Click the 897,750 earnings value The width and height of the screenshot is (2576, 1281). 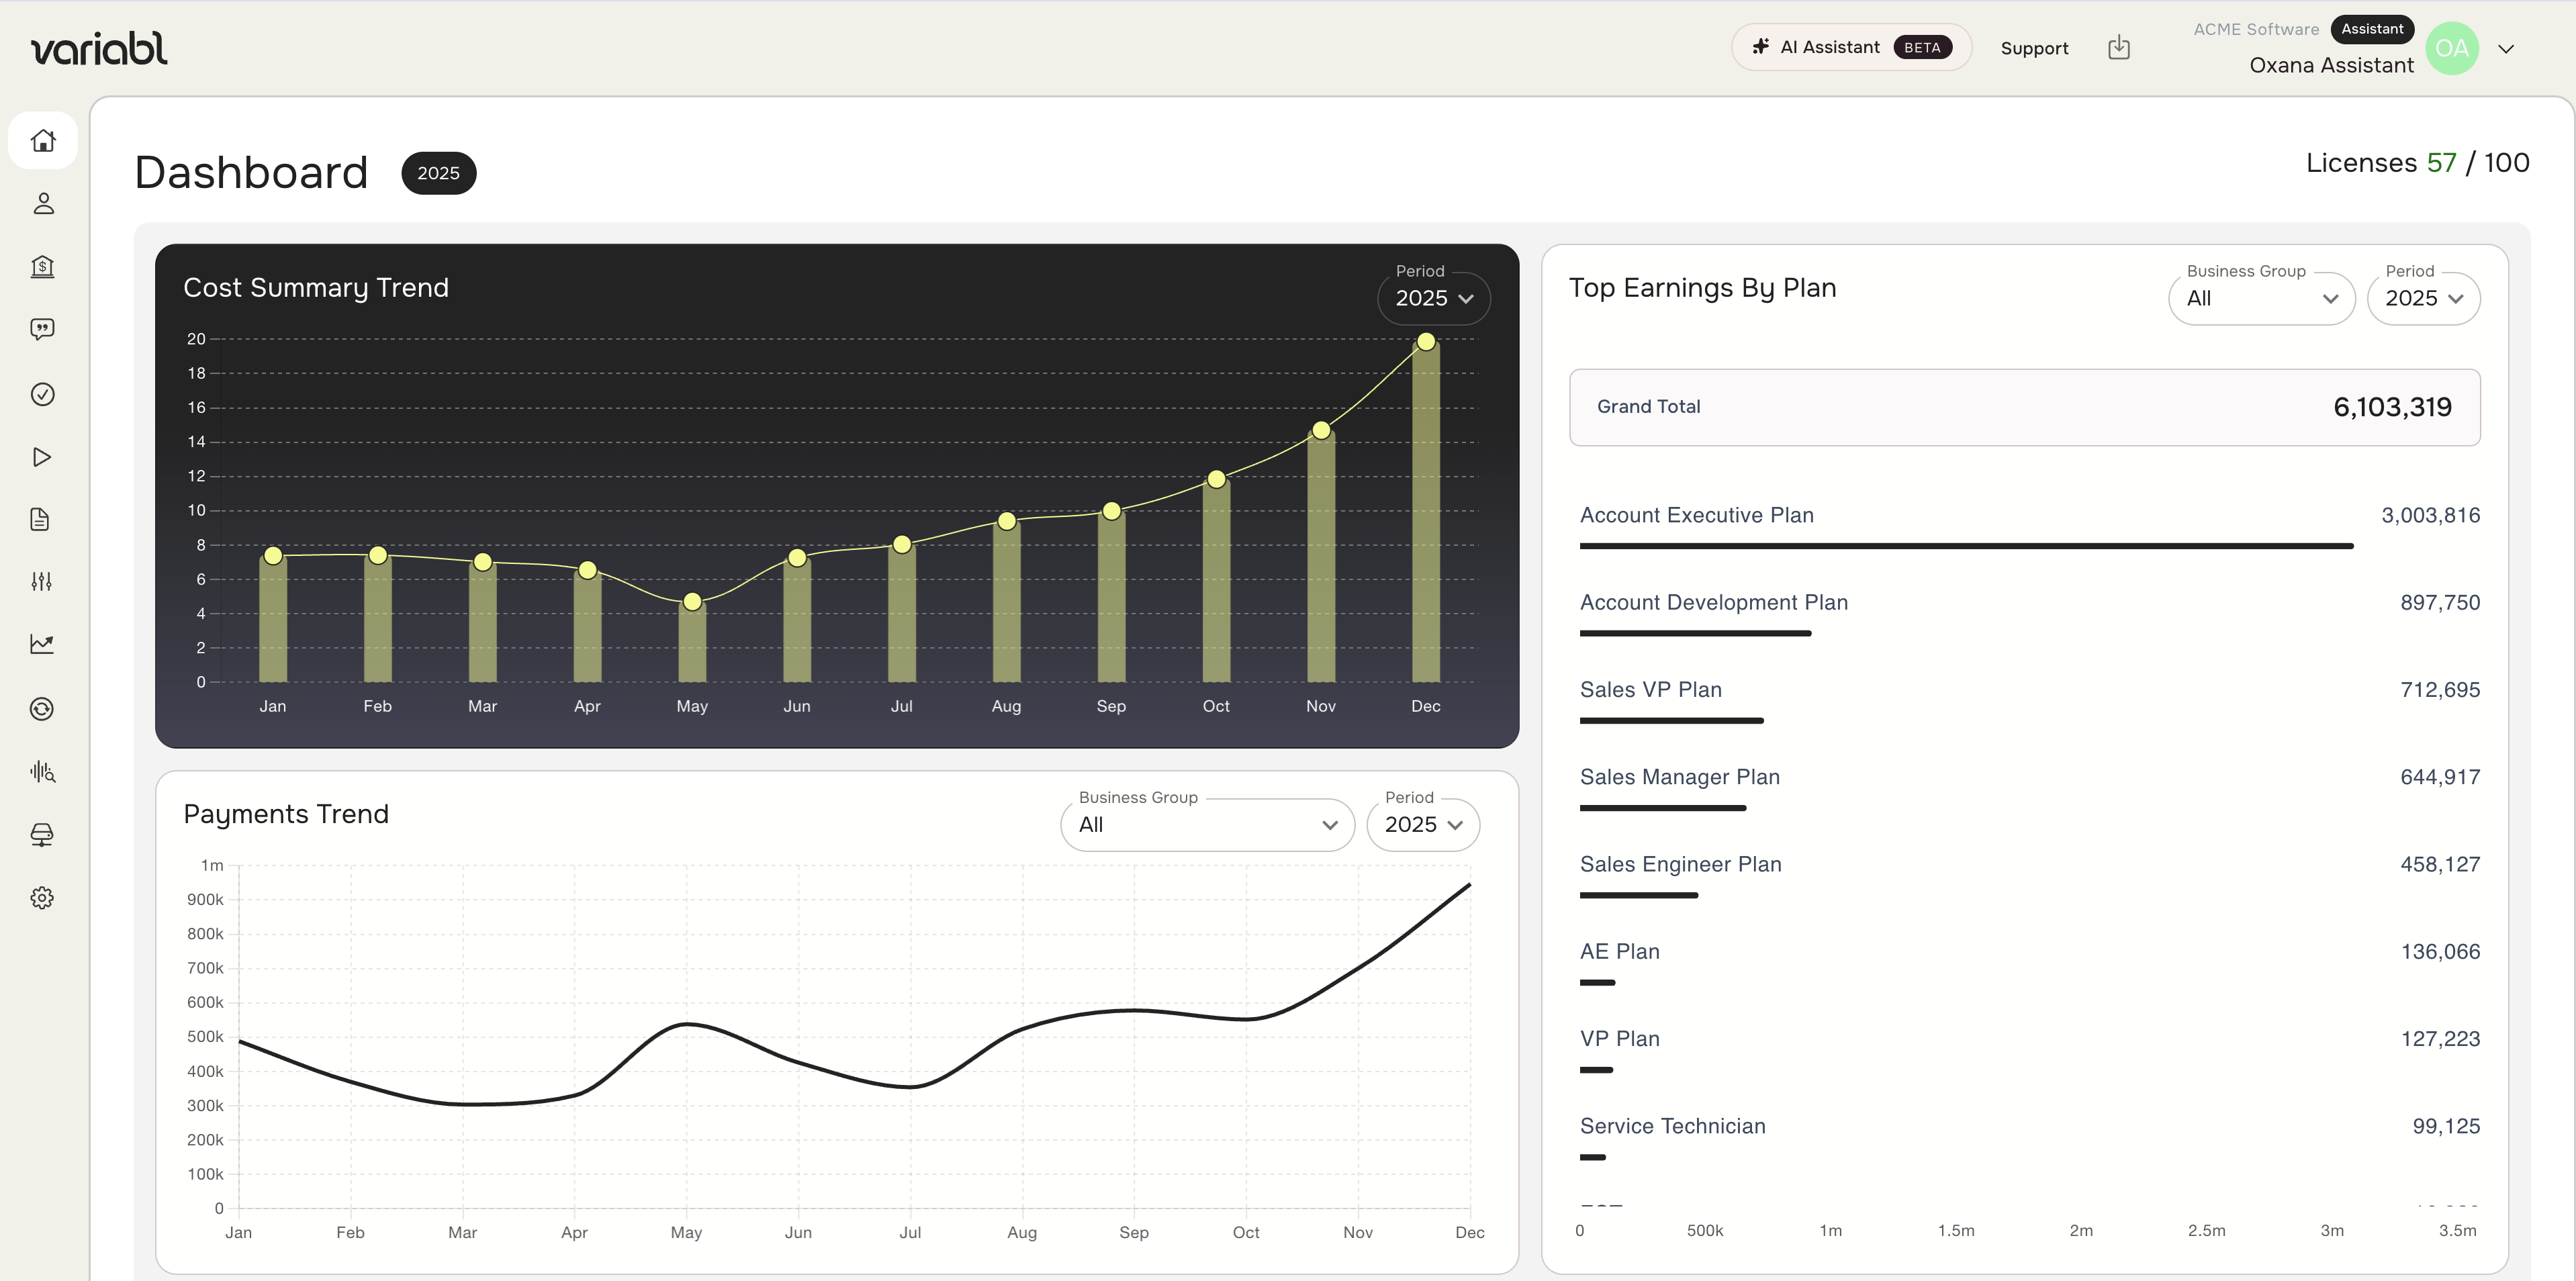[2440, 602]
